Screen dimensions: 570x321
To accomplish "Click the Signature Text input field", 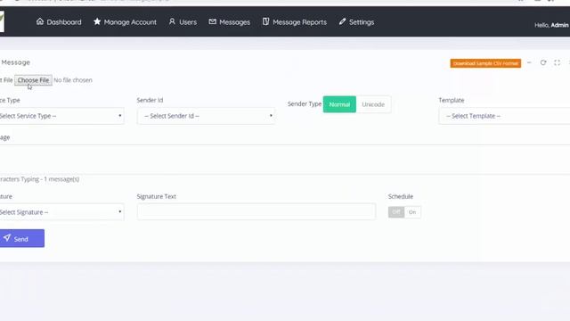I will 256,212.
